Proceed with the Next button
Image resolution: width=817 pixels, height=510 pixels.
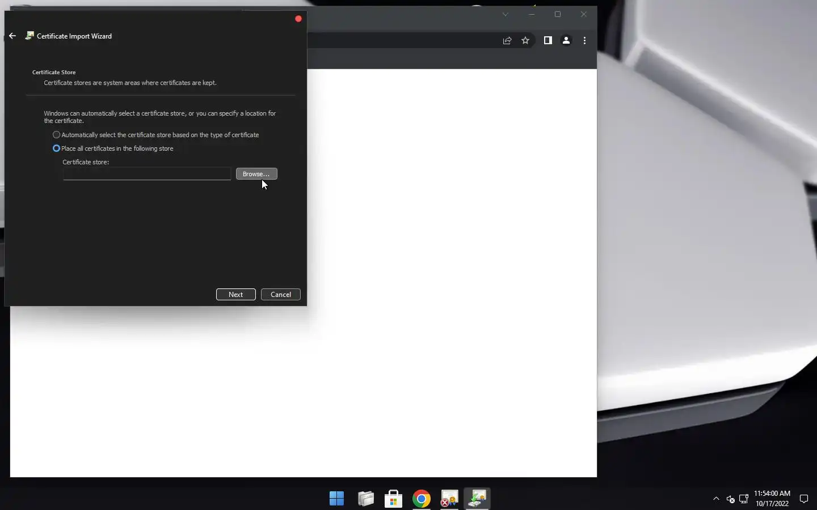[x=236, y=295]
